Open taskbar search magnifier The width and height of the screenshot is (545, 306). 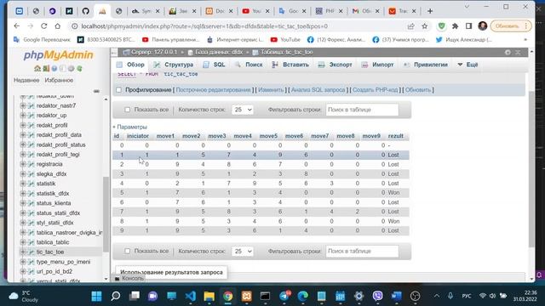(x=116, y=296)
